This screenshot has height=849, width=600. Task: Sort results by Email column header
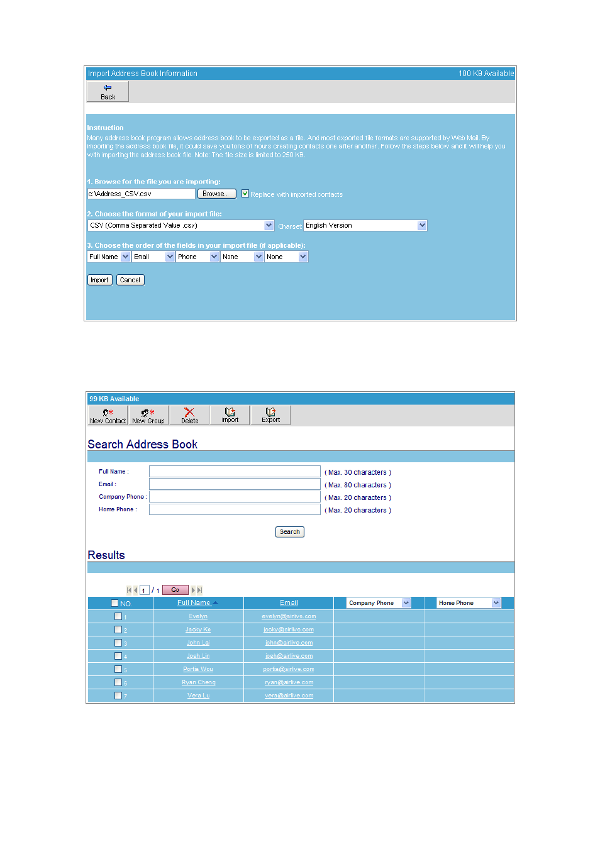289,602
